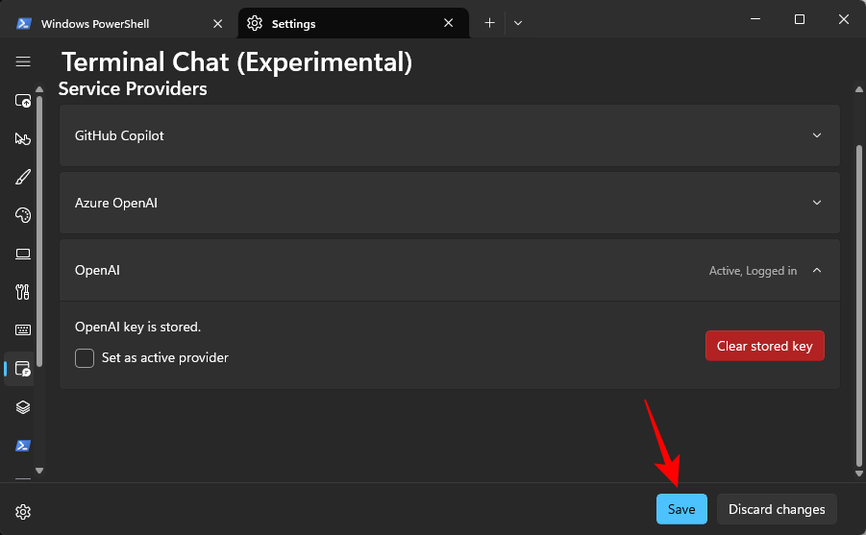Open the Appearance settings brush icon

click(x=23, y=178)
